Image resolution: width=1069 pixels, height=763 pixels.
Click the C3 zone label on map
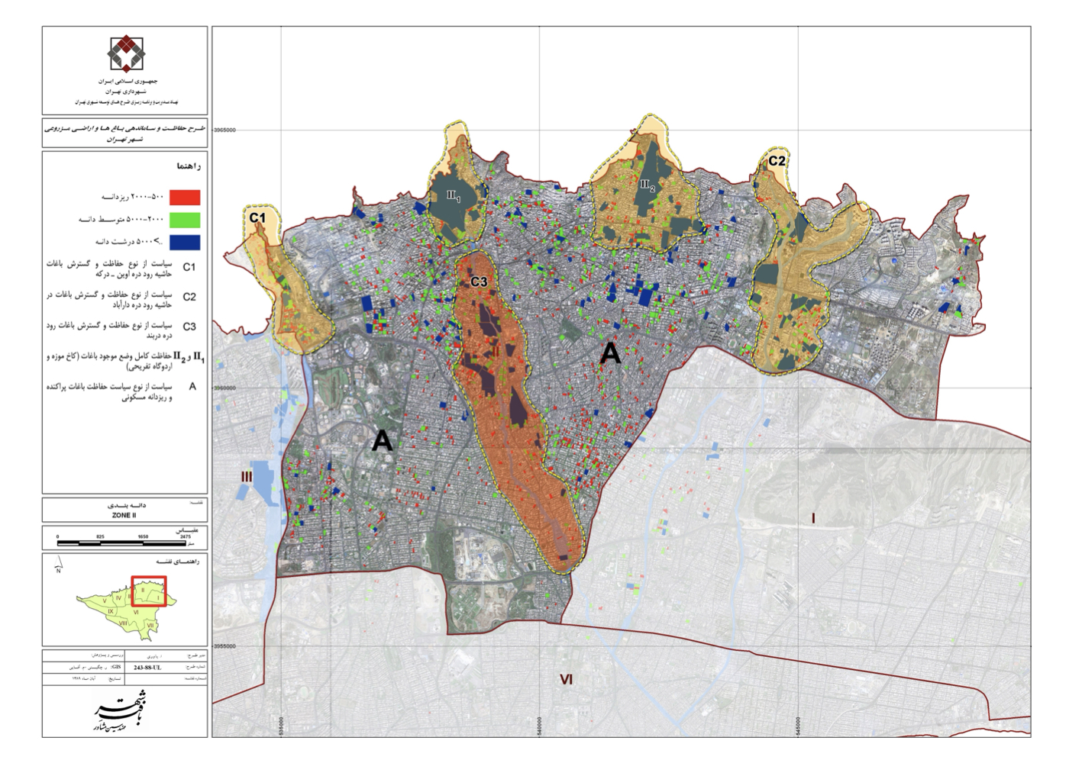[x=479, y=282]
